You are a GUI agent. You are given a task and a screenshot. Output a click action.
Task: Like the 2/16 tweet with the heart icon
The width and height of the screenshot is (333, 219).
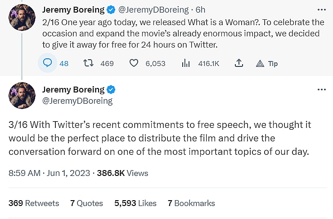134,63
